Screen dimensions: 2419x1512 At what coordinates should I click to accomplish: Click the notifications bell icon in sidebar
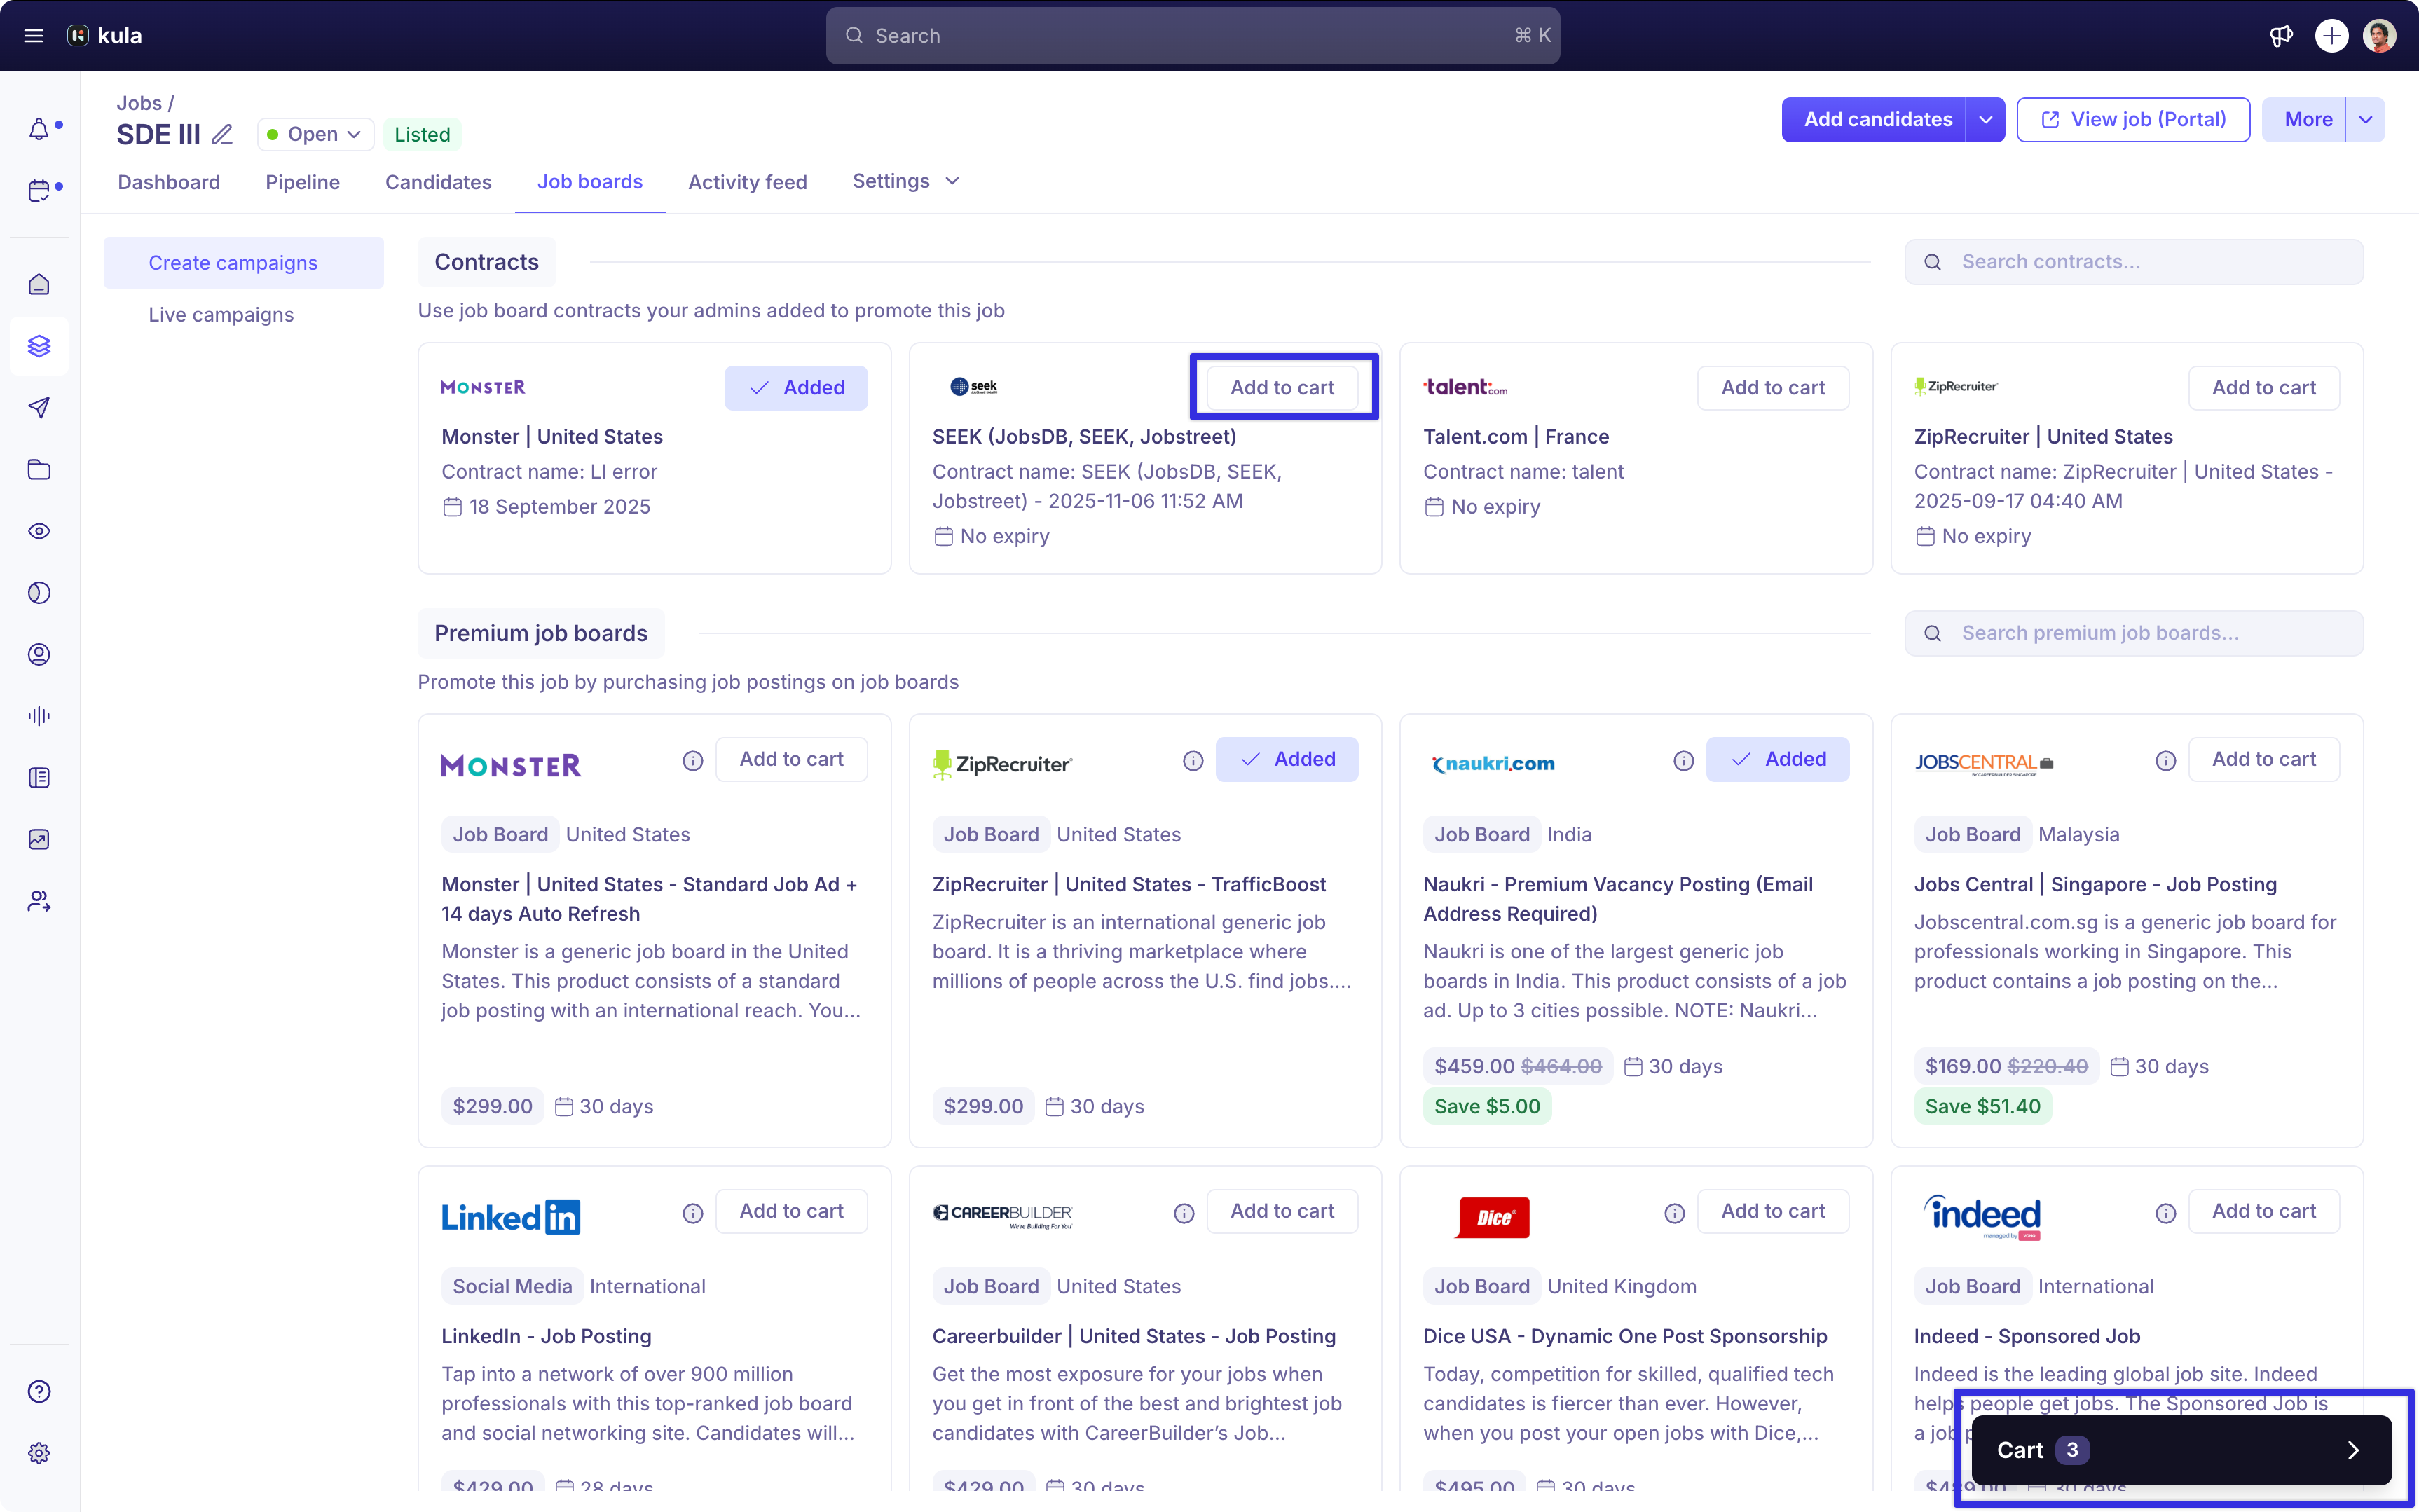point(39,129)
